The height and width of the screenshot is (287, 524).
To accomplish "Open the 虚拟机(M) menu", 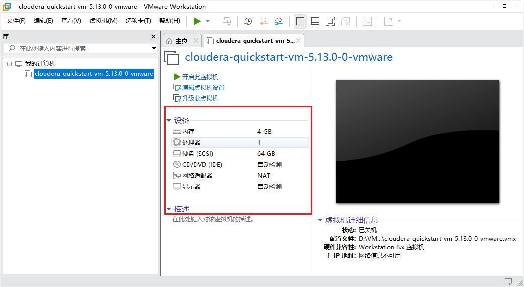I will (x=103, y=21).
